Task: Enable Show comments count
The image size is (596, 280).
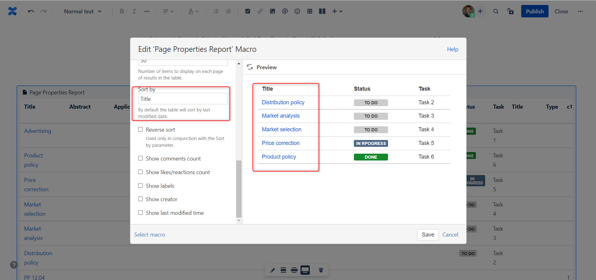Action: coord(140,158)
